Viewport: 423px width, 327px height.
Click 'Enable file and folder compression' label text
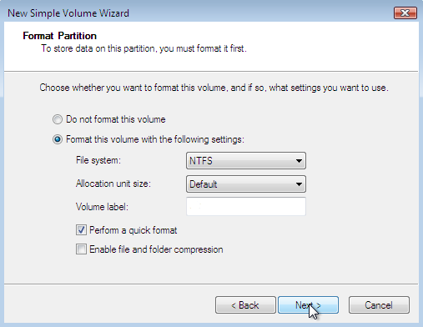(x=156, y=249)
